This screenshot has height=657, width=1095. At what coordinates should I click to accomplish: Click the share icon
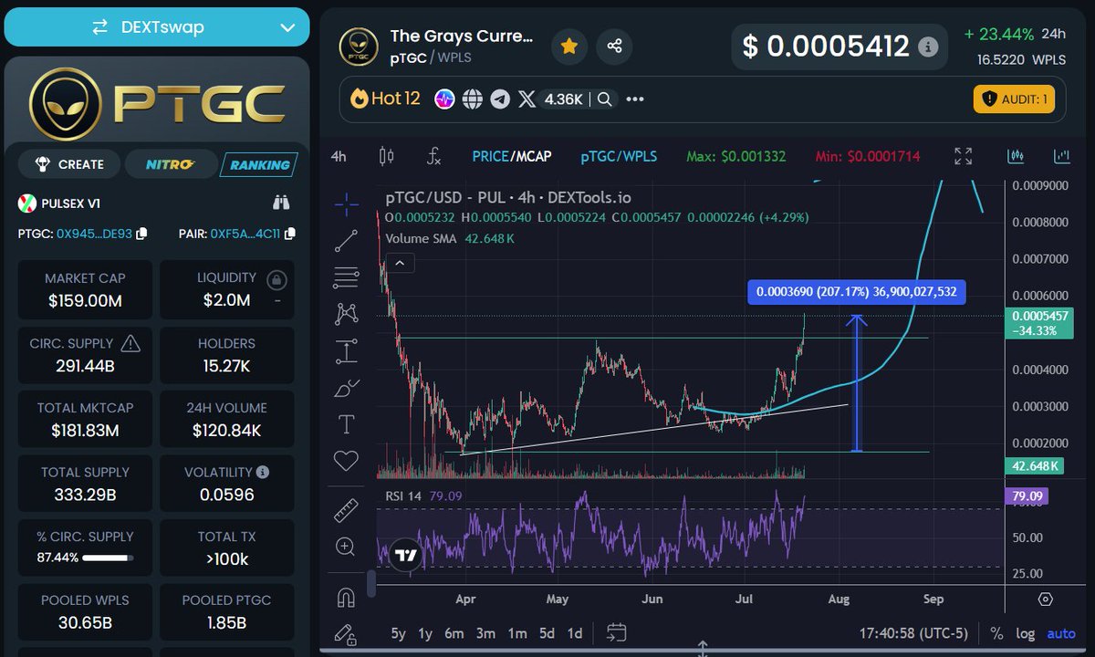(614, 46)
